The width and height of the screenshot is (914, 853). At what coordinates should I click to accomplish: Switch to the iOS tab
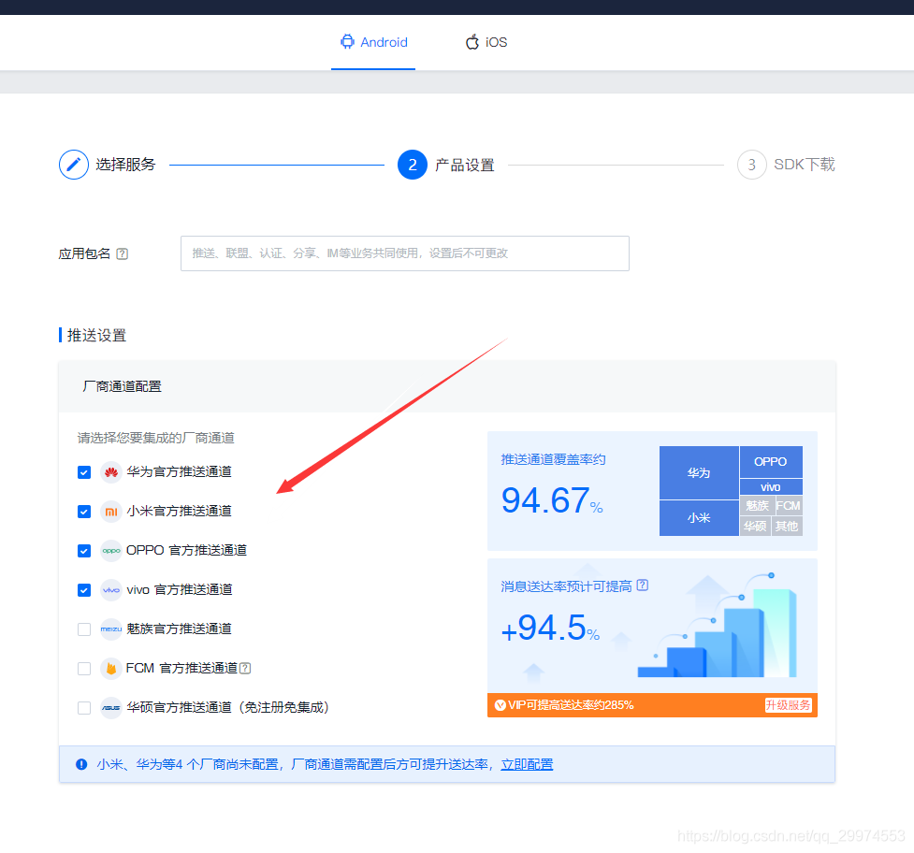click(485, 41)
